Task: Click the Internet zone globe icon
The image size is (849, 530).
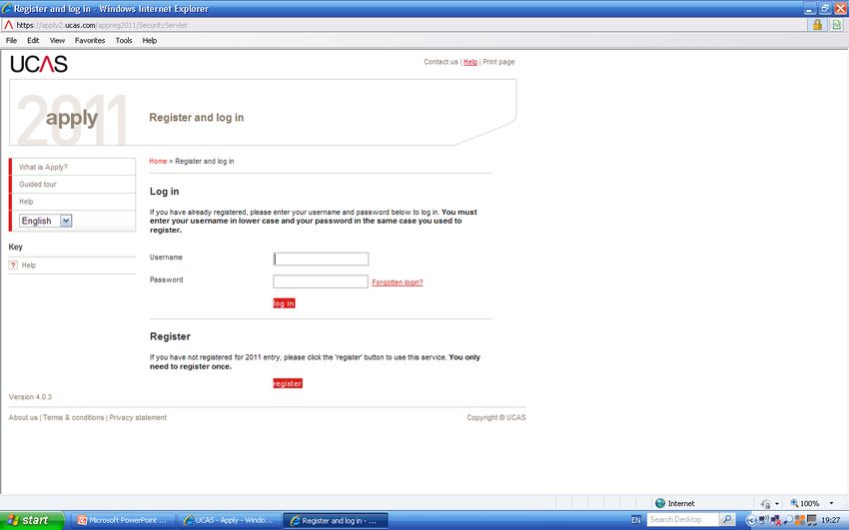Action: pyautogui.click(x=660, y=503)
